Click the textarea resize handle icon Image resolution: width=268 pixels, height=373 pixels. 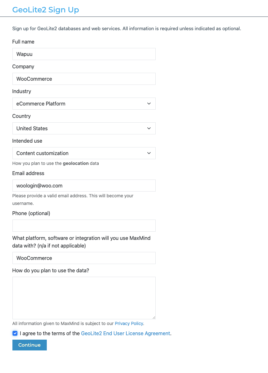click(x=154, y=317)
